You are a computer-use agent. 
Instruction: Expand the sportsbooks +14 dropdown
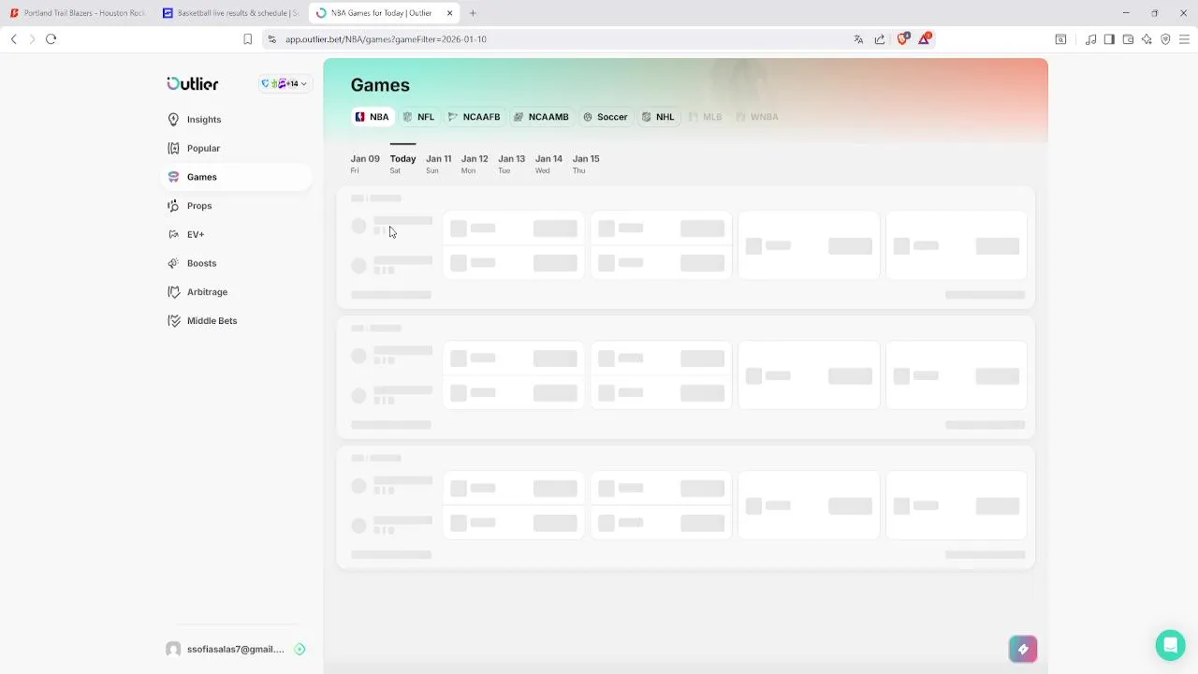[x=284, y=84]
